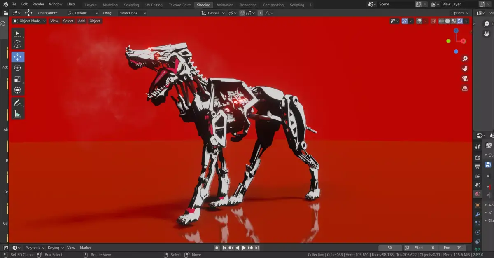This screenshot has width=494, height=258.
Task: Select the Measure tool
Action: coord(18,114)
